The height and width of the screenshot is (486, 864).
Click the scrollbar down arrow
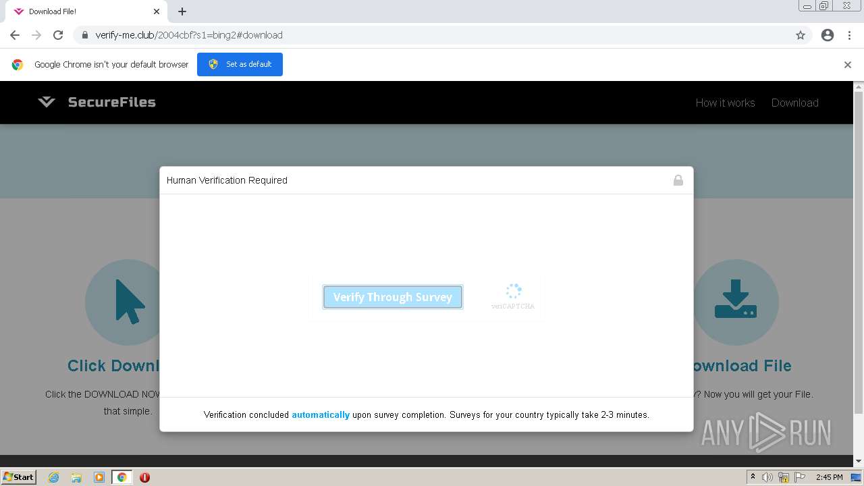tap(859, 461)
